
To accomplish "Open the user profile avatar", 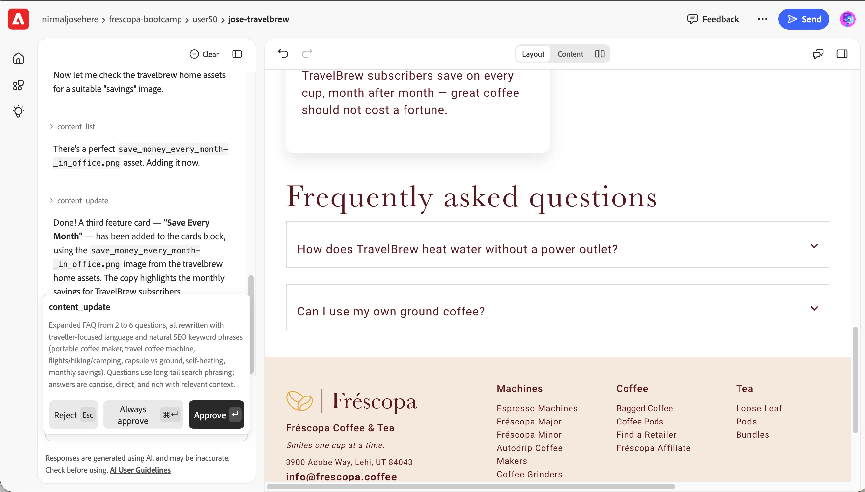I will (848, 19).
